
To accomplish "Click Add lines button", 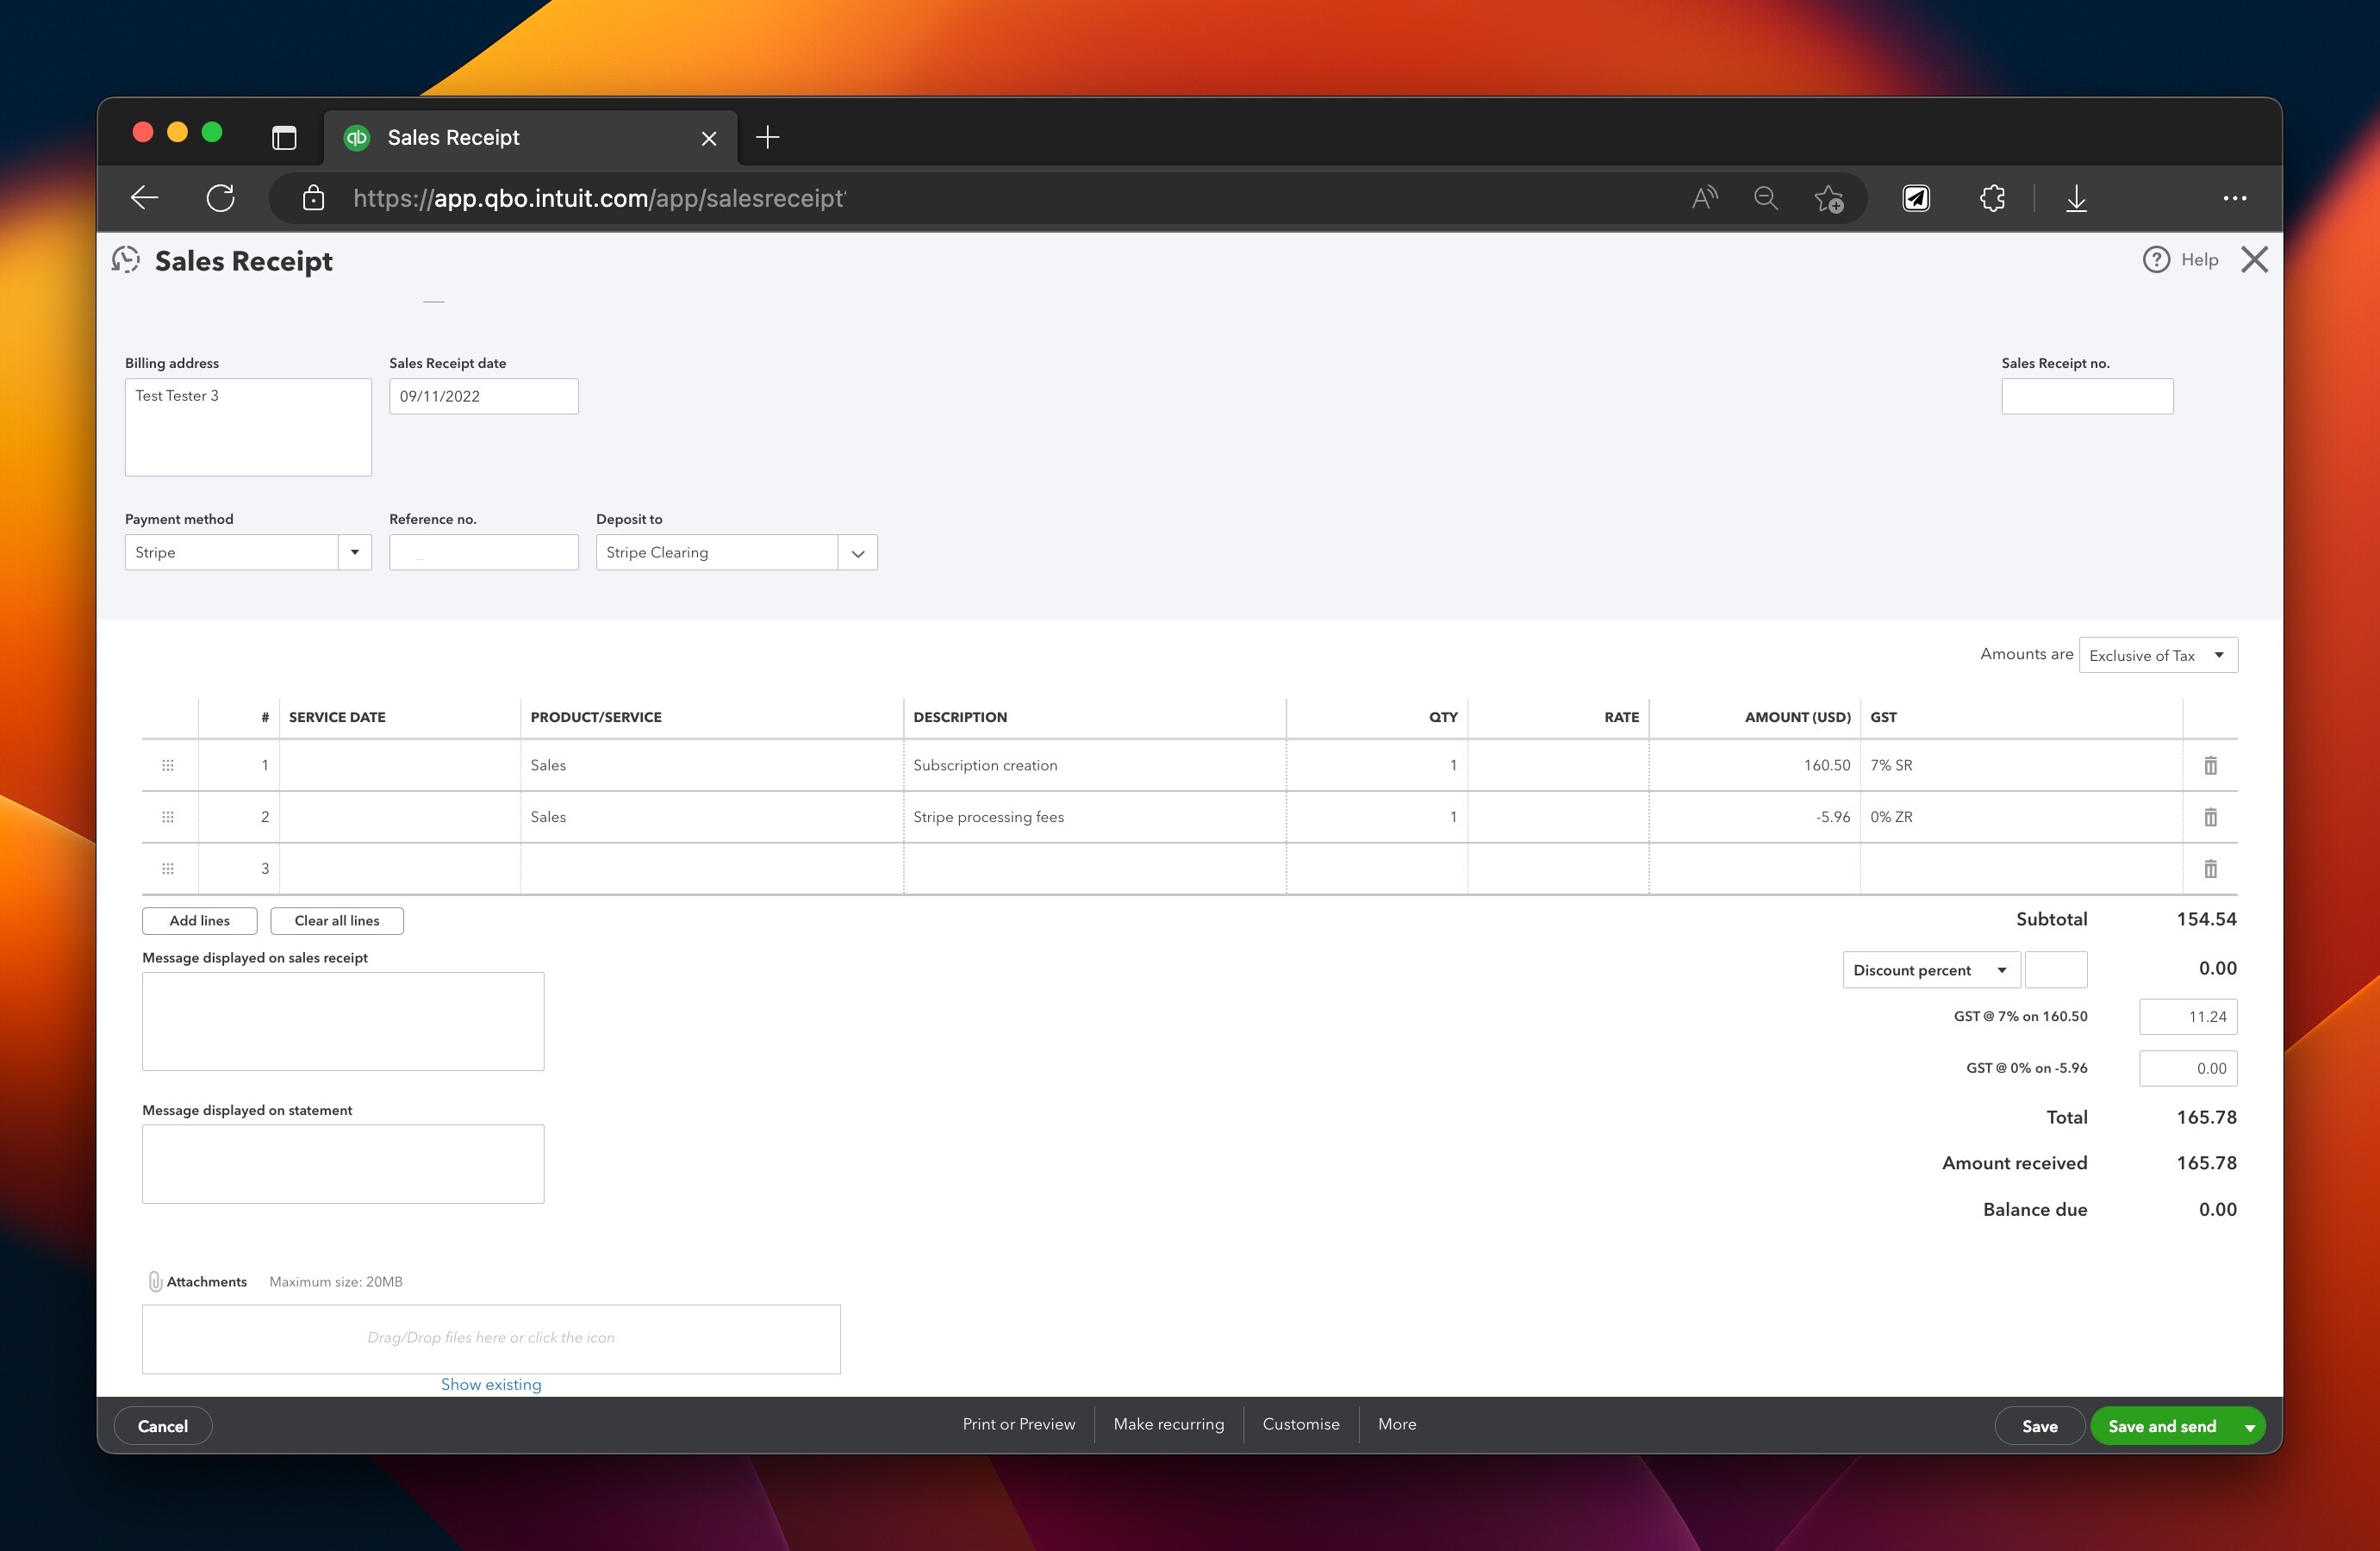I will click(x=199, y=921).
